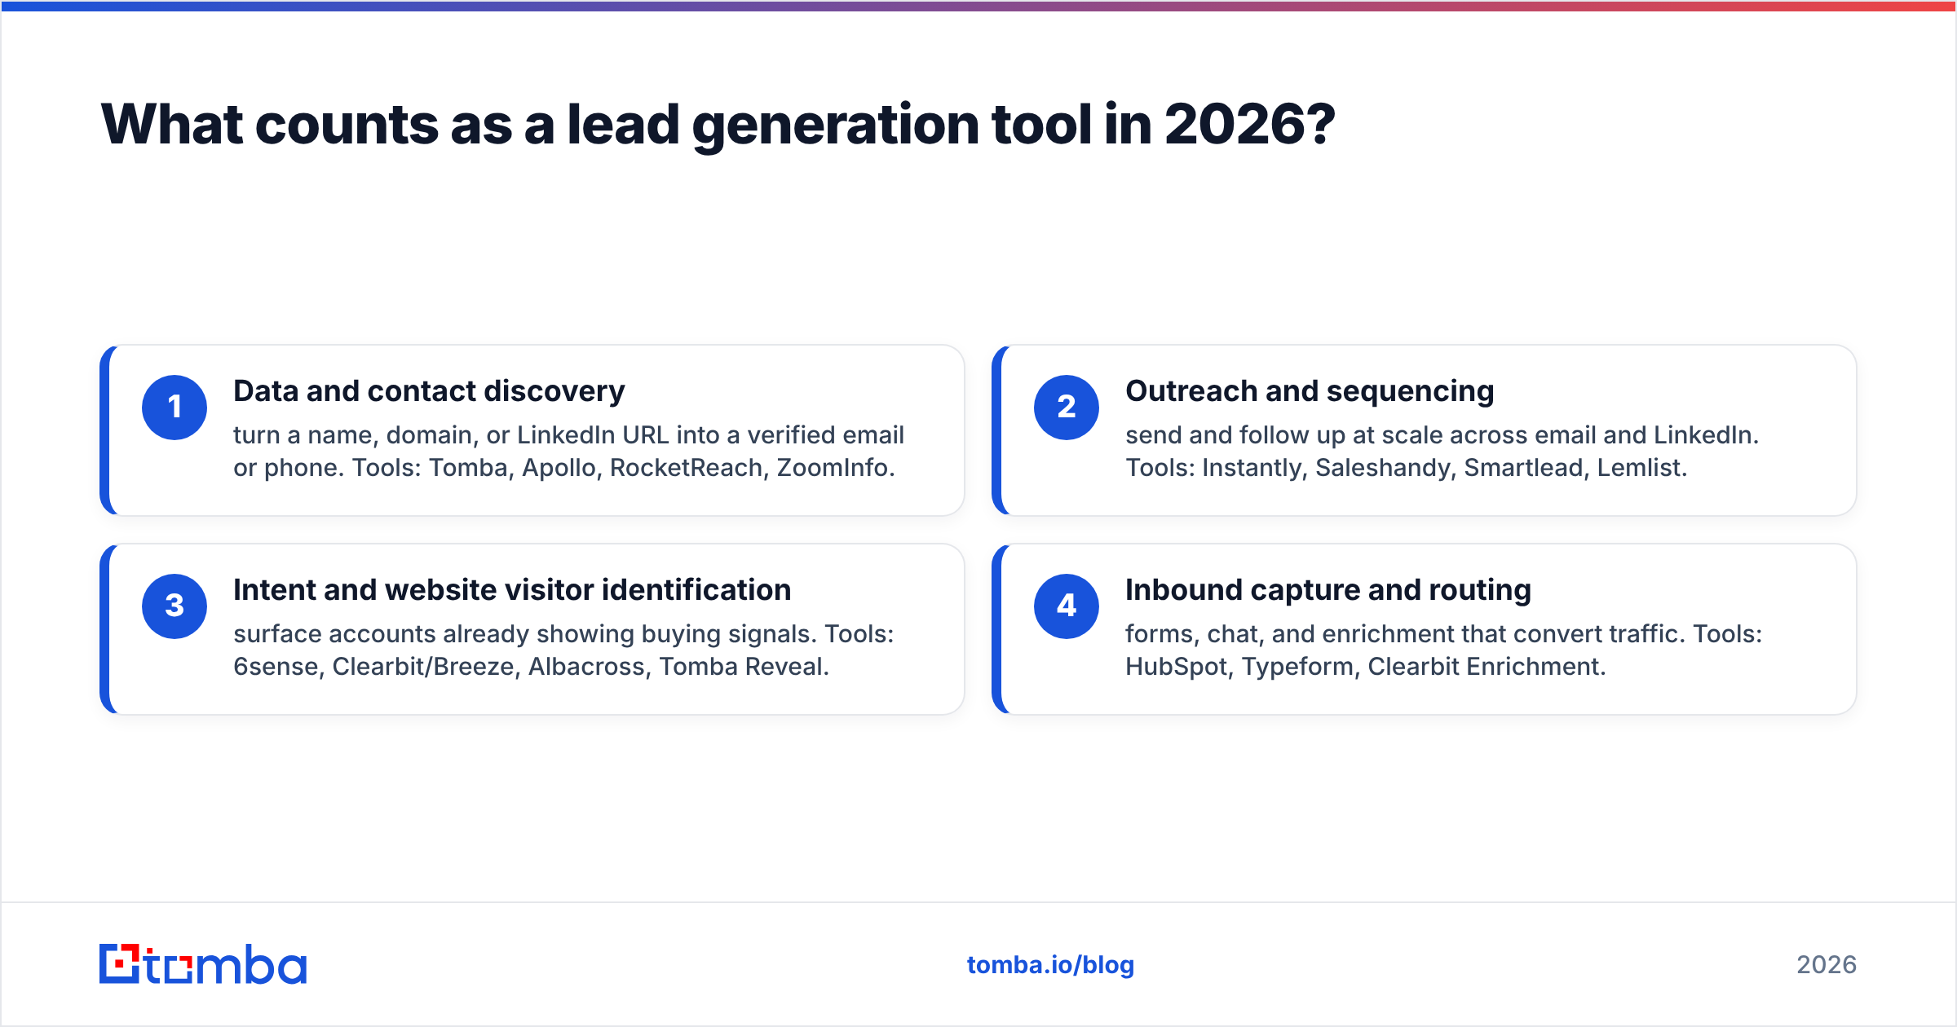Click the main title 'What counts as a lead generation tool in 2026?'
The height and width of the screenshot is (1027, 1957).
[718, 125]
